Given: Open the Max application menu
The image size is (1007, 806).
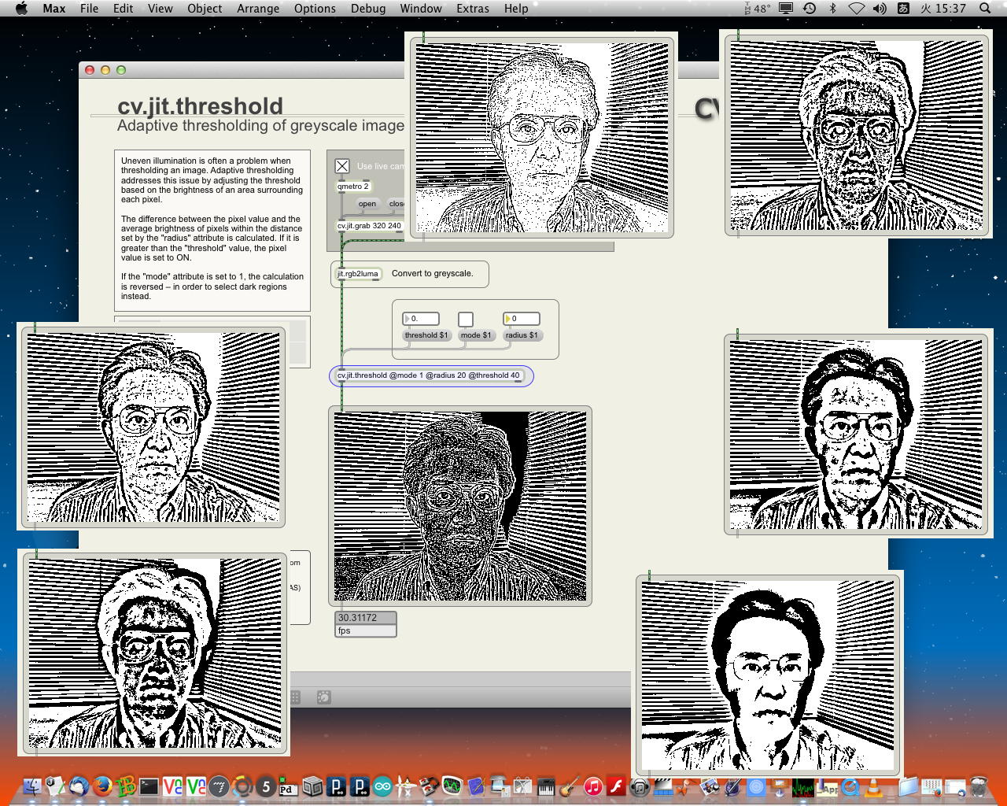Looking at the screenshot, I should (54, 8).
